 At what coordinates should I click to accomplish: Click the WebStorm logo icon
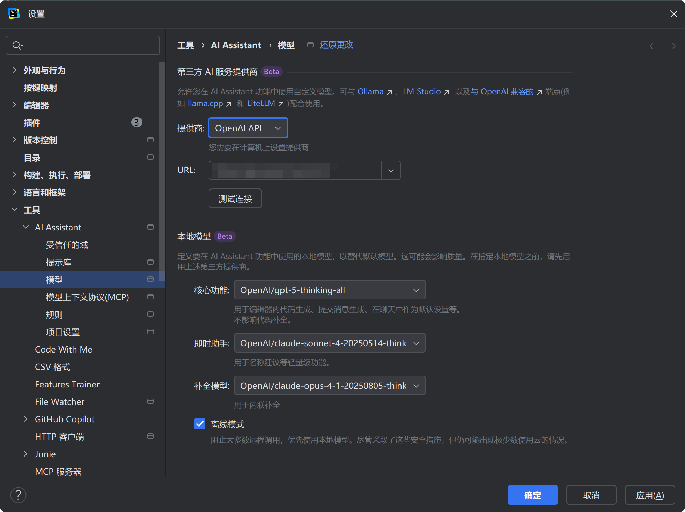(x=14, y=14)
